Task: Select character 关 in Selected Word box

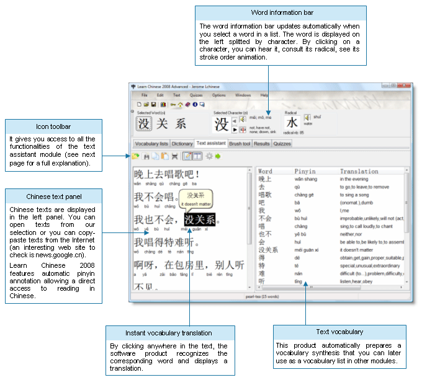Action: click(163, 124)
